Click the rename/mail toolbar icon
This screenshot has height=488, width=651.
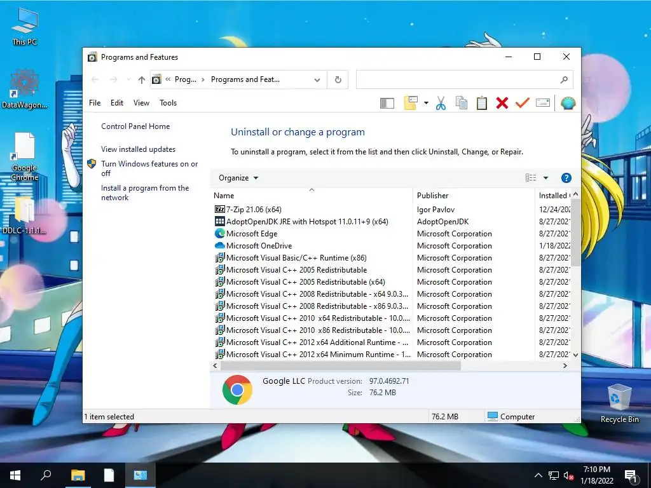(x=543, y=102)
